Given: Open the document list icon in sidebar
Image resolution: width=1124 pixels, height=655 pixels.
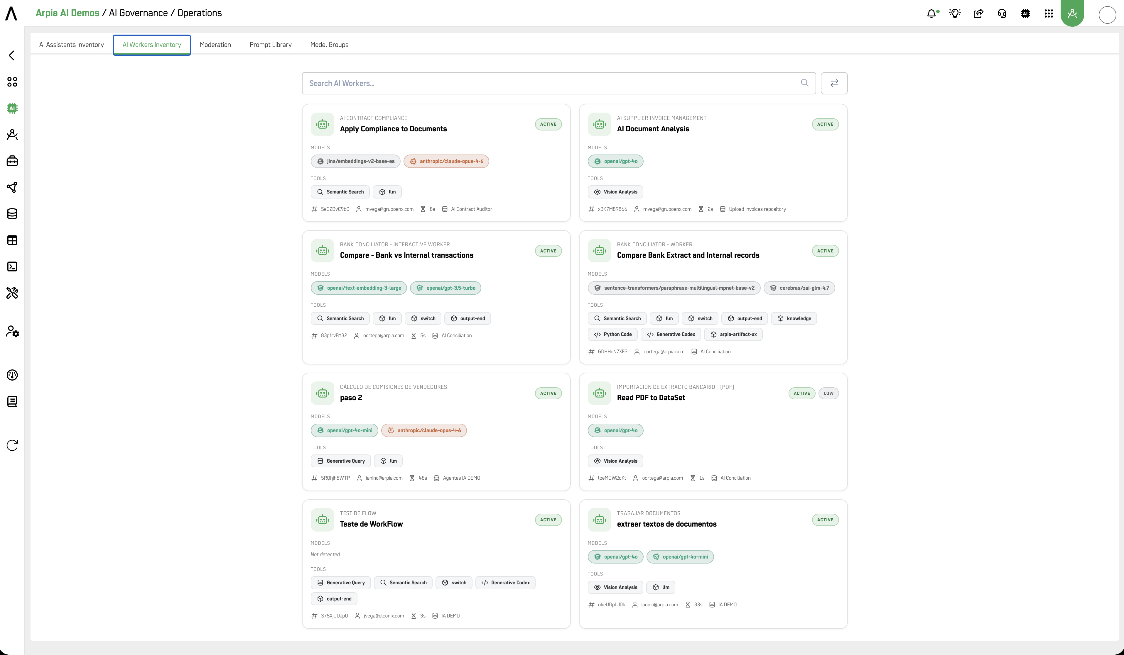Looking at the screenshot, I should [x=12, y=401].
